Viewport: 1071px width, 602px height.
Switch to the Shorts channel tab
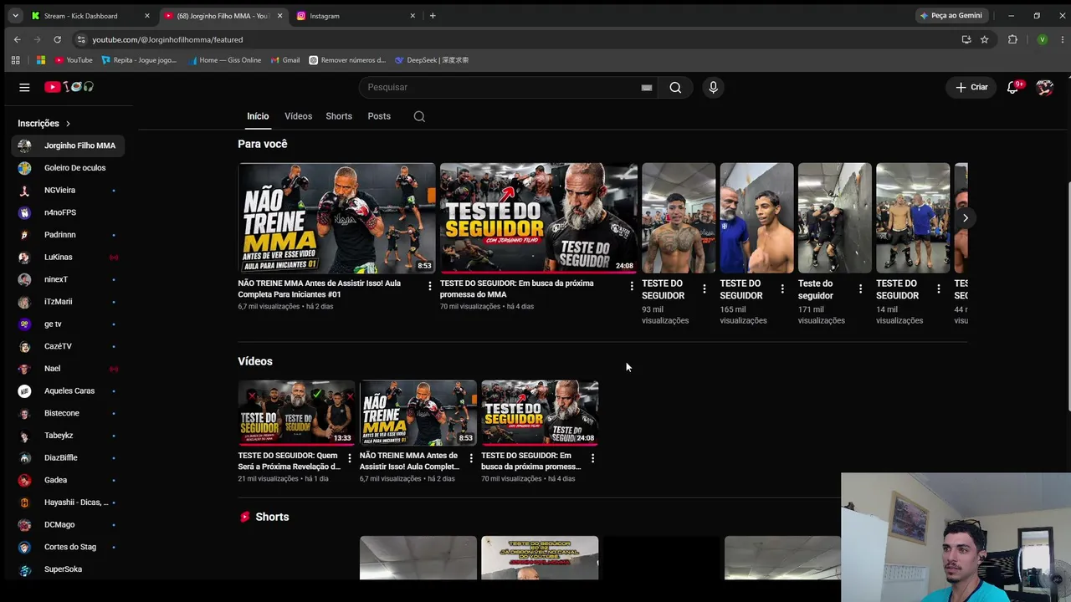coord(339,116)
